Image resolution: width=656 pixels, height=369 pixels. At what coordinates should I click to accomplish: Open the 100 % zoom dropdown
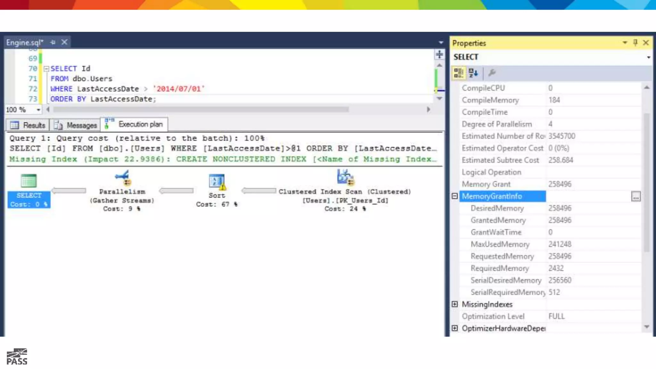tap(38, 110)
